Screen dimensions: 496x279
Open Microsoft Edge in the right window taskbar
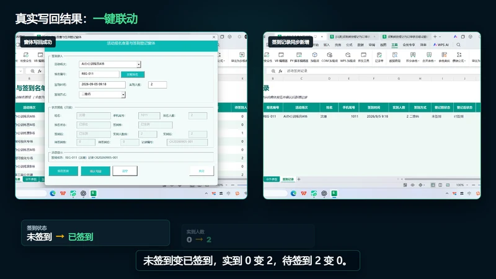[x=293, y=193]
